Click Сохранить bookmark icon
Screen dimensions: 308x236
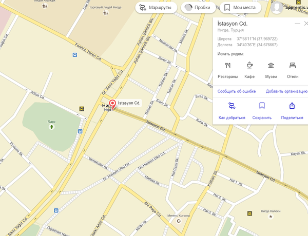coord(262,106)
